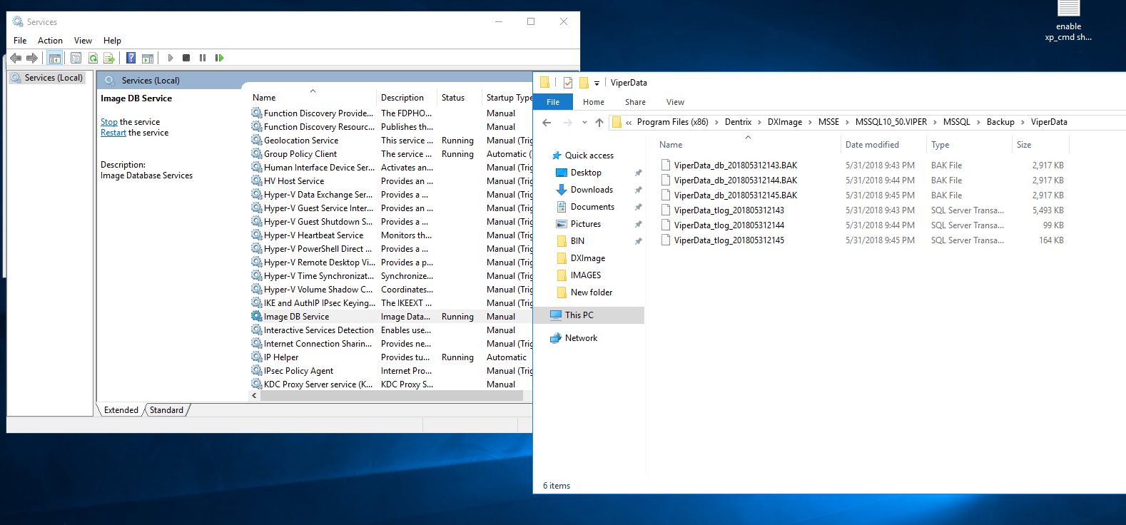Click Dentrix in the address breadcrumb
Image resolution: width=1126 pixels, height=525 pixels.
[x=738, y=122]
